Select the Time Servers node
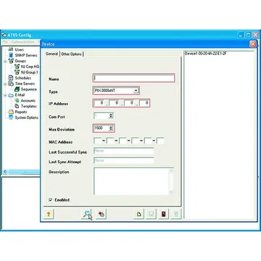This screenshot has width=261, height=261. 25,83
